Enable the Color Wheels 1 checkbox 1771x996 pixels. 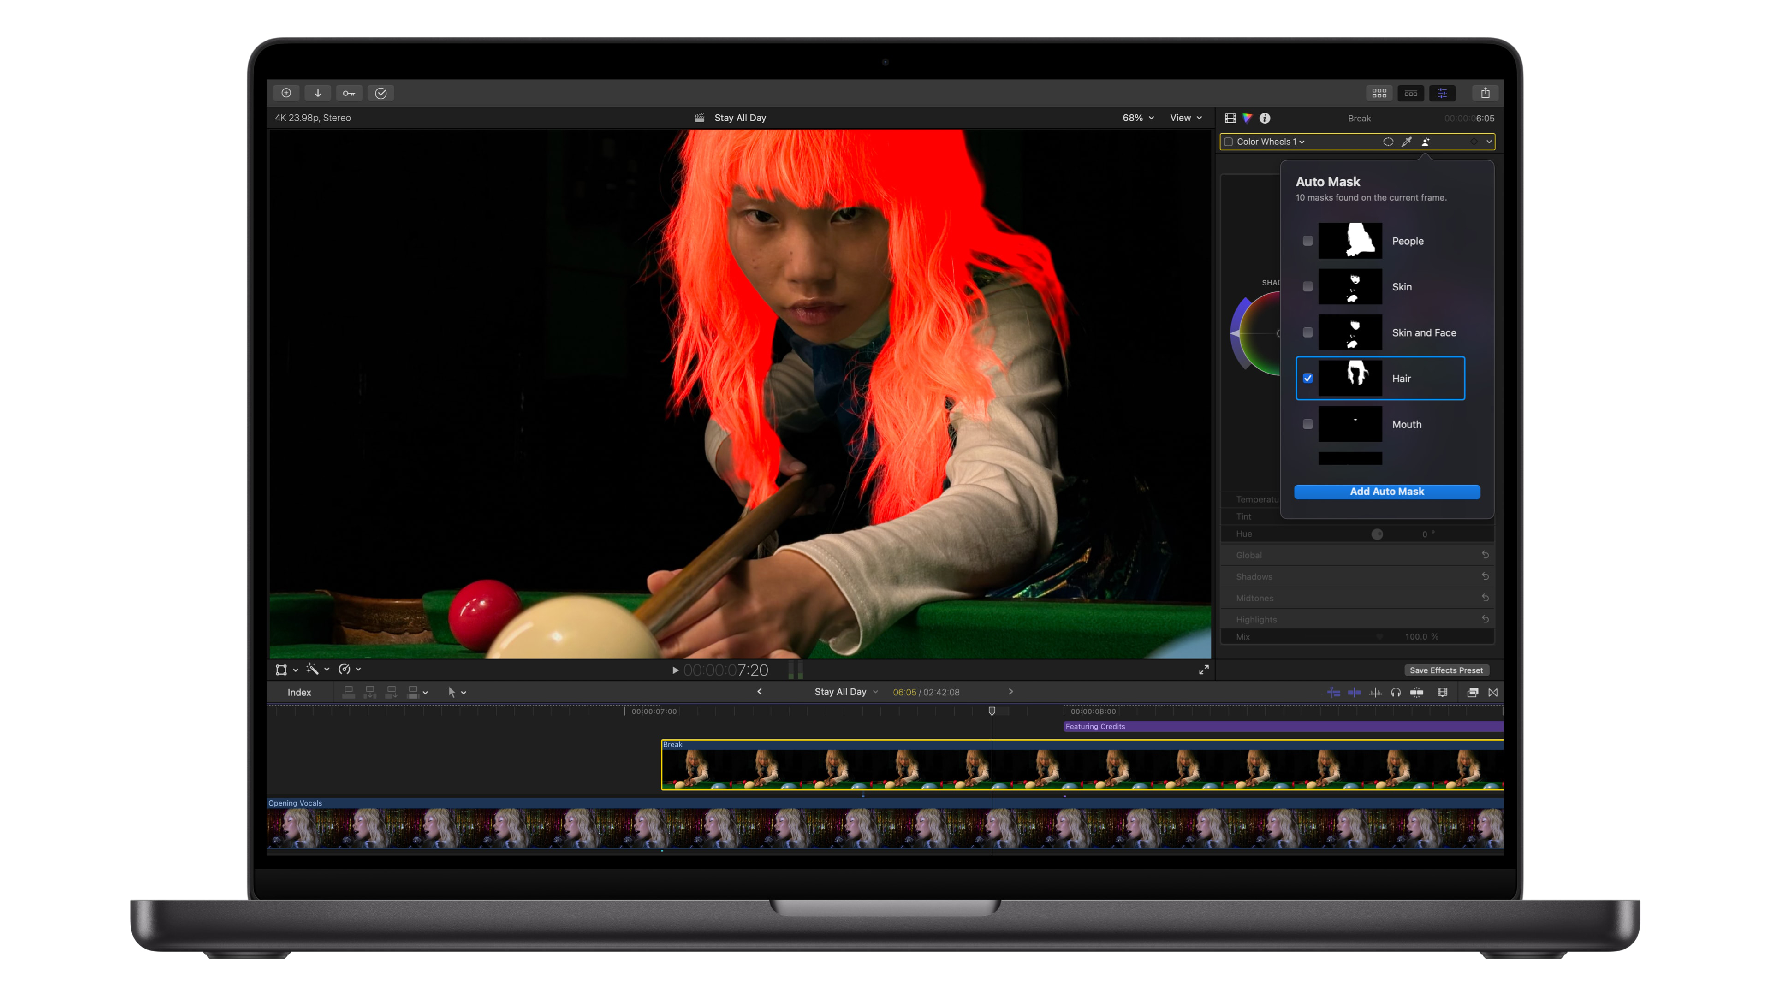coord(1229,142)
